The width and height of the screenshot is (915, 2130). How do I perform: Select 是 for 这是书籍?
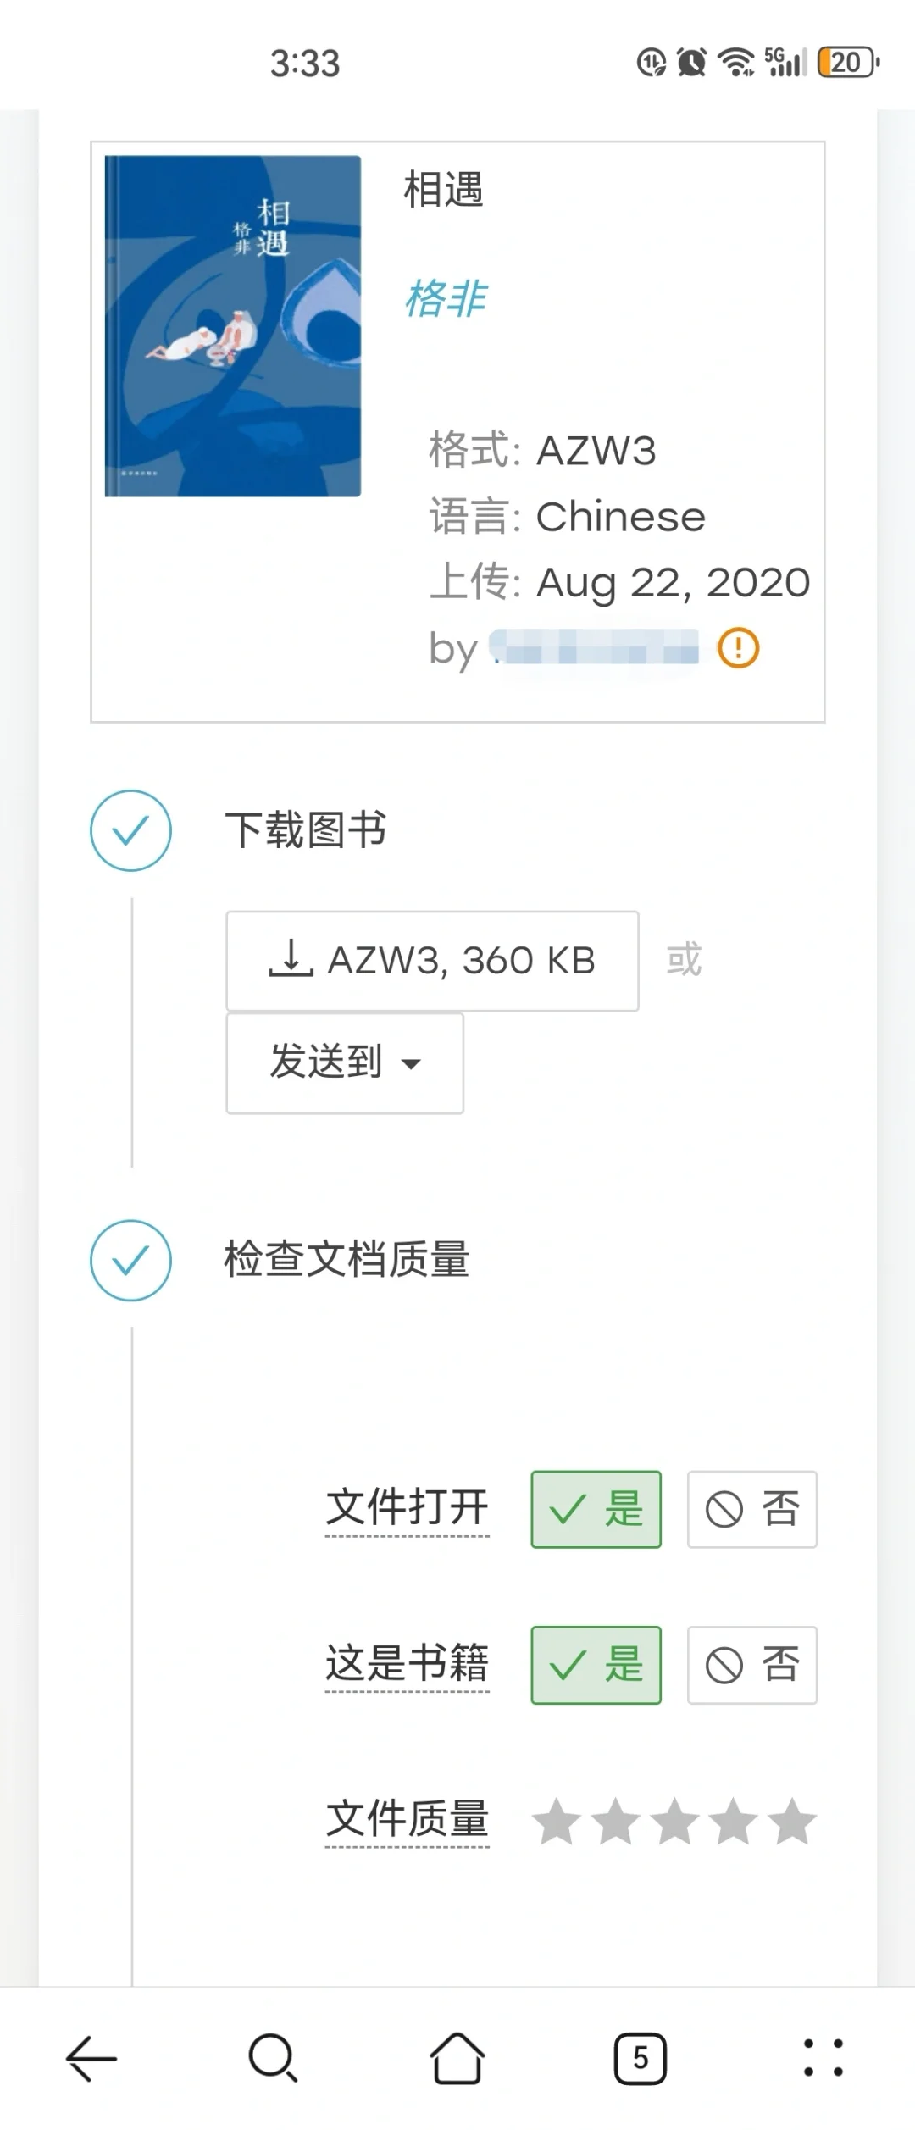point(596,1665)
